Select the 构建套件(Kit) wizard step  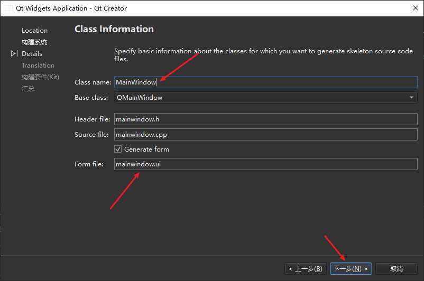pyautogui.click(x=40, y=77)
